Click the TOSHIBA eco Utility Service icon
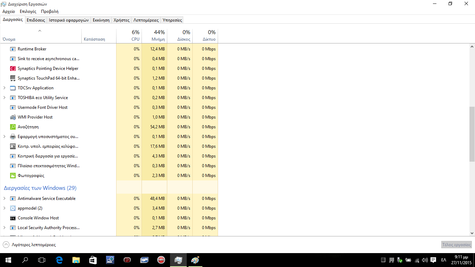The height and width of the screenshot is (267, 475). coord(13,98)
